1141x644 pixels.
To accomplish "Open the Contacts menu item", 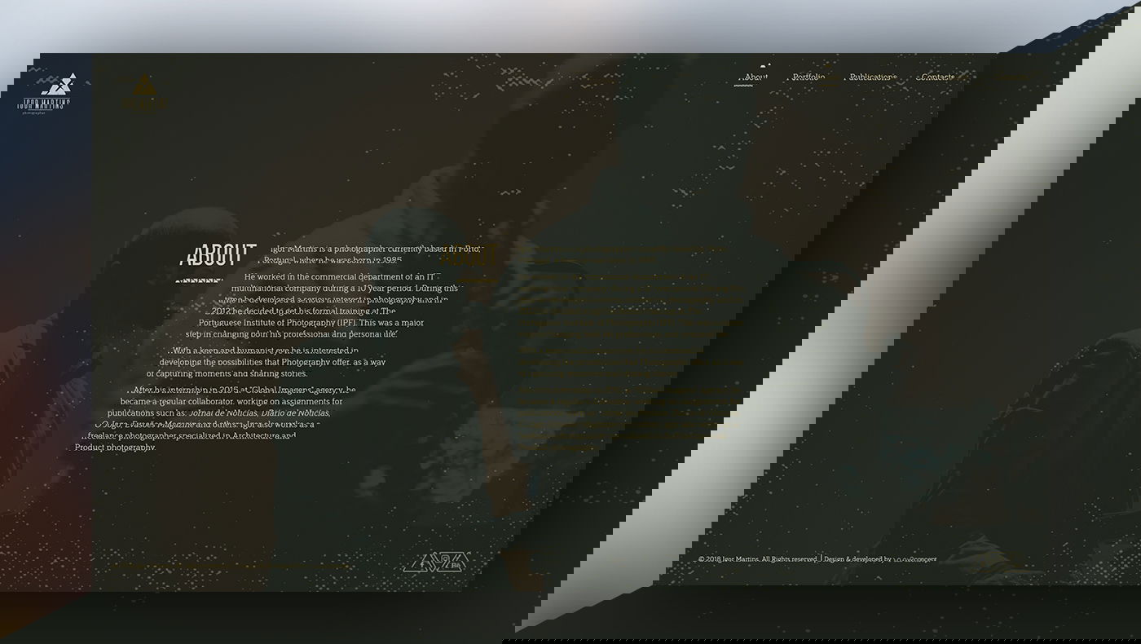I will click(x=936, y=77).
